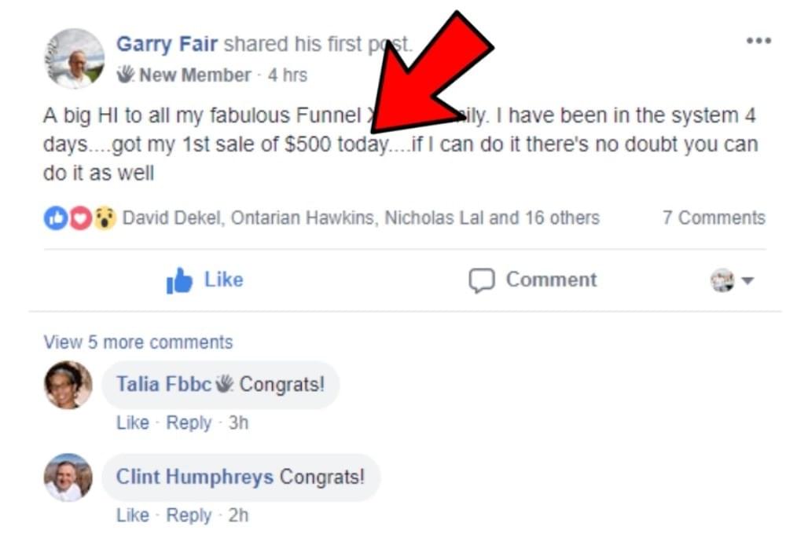
Task: View the '16 others' reactions list
Action: [x=562, y=218]
